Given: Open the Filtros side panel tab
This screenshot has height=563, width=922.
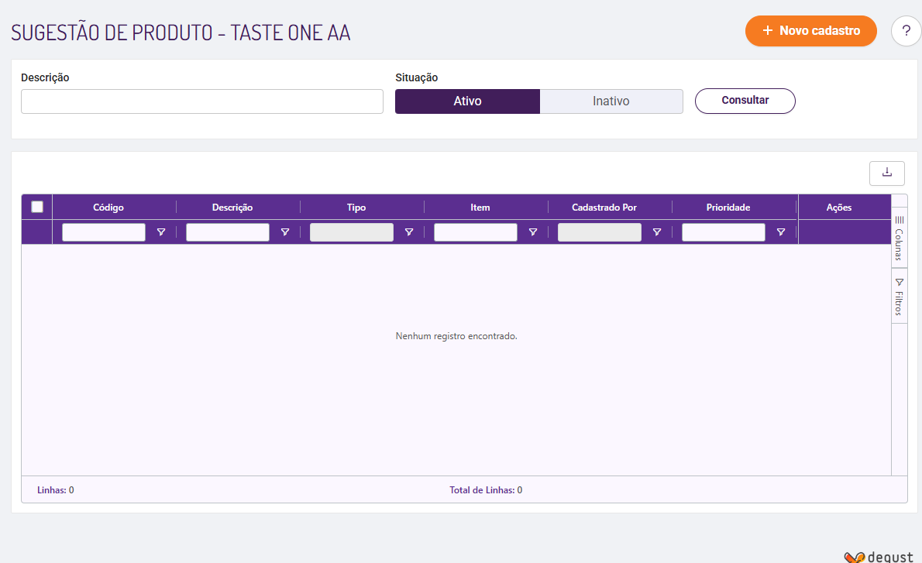Looking at the screenshot, I should coord(899,296).
